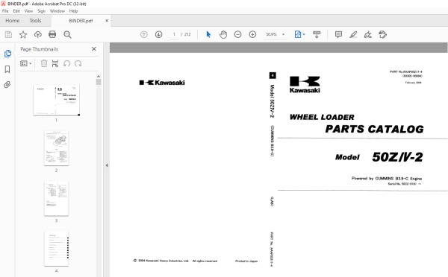Switch to the Home tab

[x=13, y=21]
